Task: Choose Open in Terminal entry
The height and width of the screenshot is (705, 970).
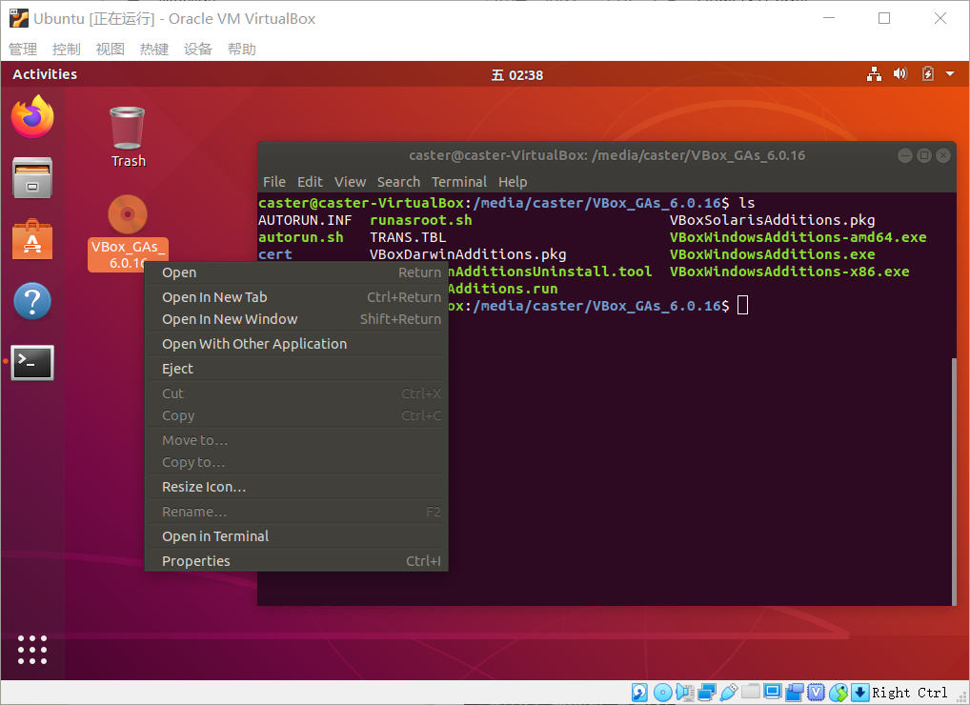Action: click(x=296, y=536)
